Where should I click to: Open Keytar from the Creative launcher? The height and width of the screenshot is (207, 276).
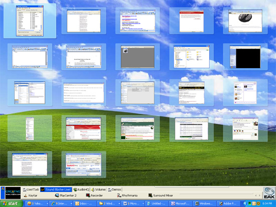(x=31, y=195)
